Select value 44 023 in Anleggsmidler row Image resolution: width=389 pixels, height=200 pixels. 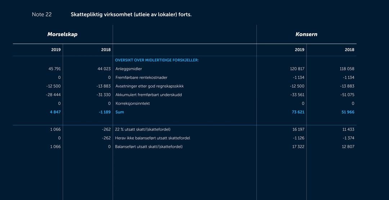tap(104, 69)
